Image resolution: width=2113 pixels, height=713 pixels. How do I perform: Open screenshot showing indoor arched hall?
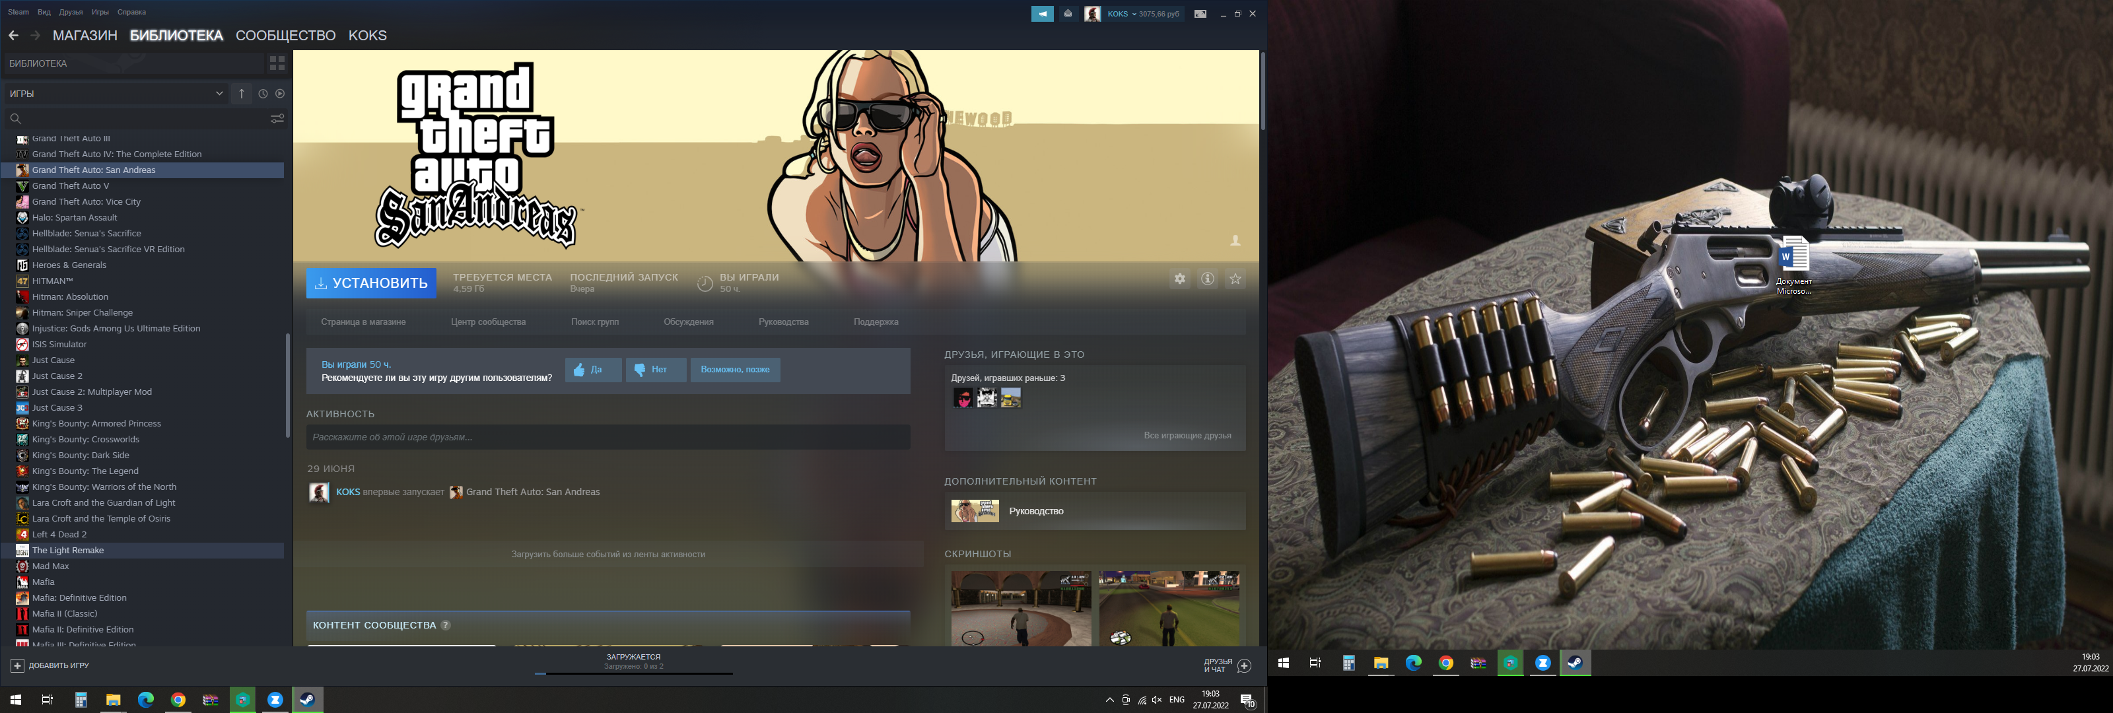1022,609
